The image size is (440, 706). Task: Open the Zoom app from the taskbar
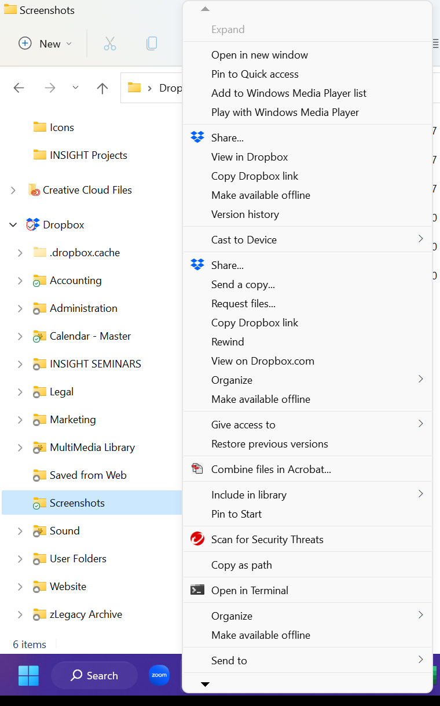coord(159,675)
